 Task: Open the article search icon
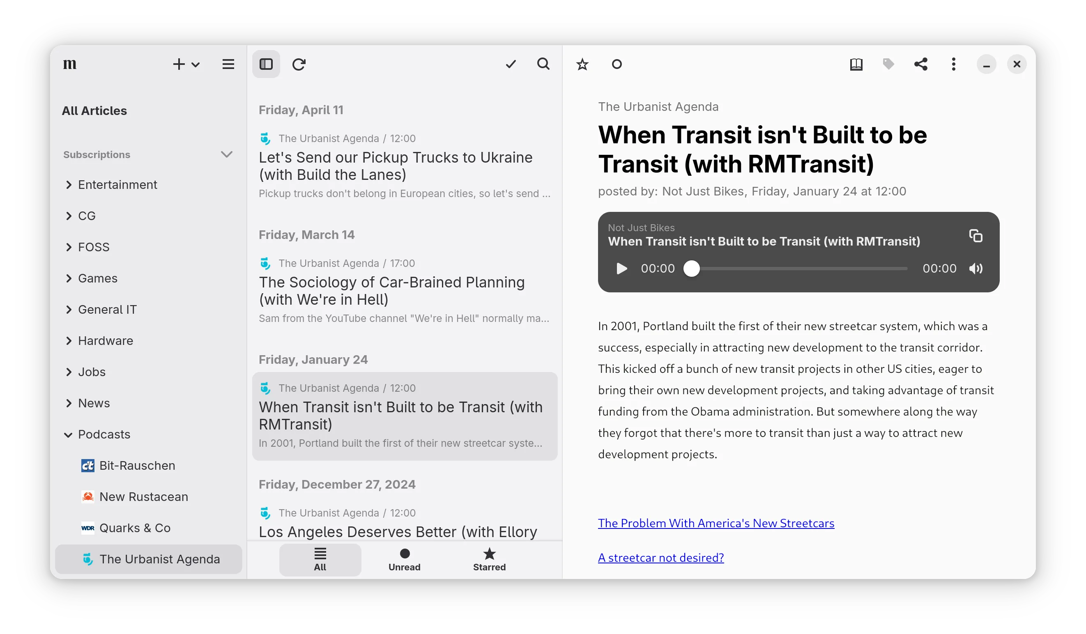pyautogui.click(x=543, y=64)
